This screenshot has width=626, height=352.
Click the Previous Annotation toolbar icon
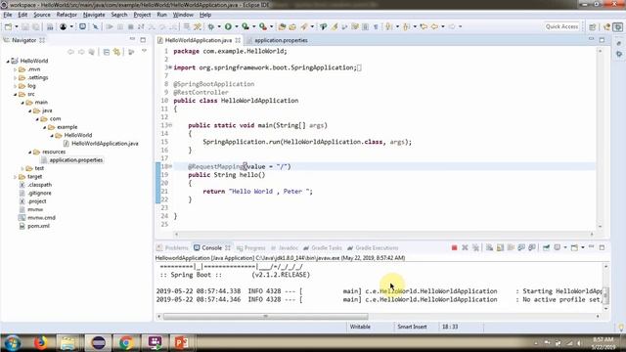(x=406, y=26)
